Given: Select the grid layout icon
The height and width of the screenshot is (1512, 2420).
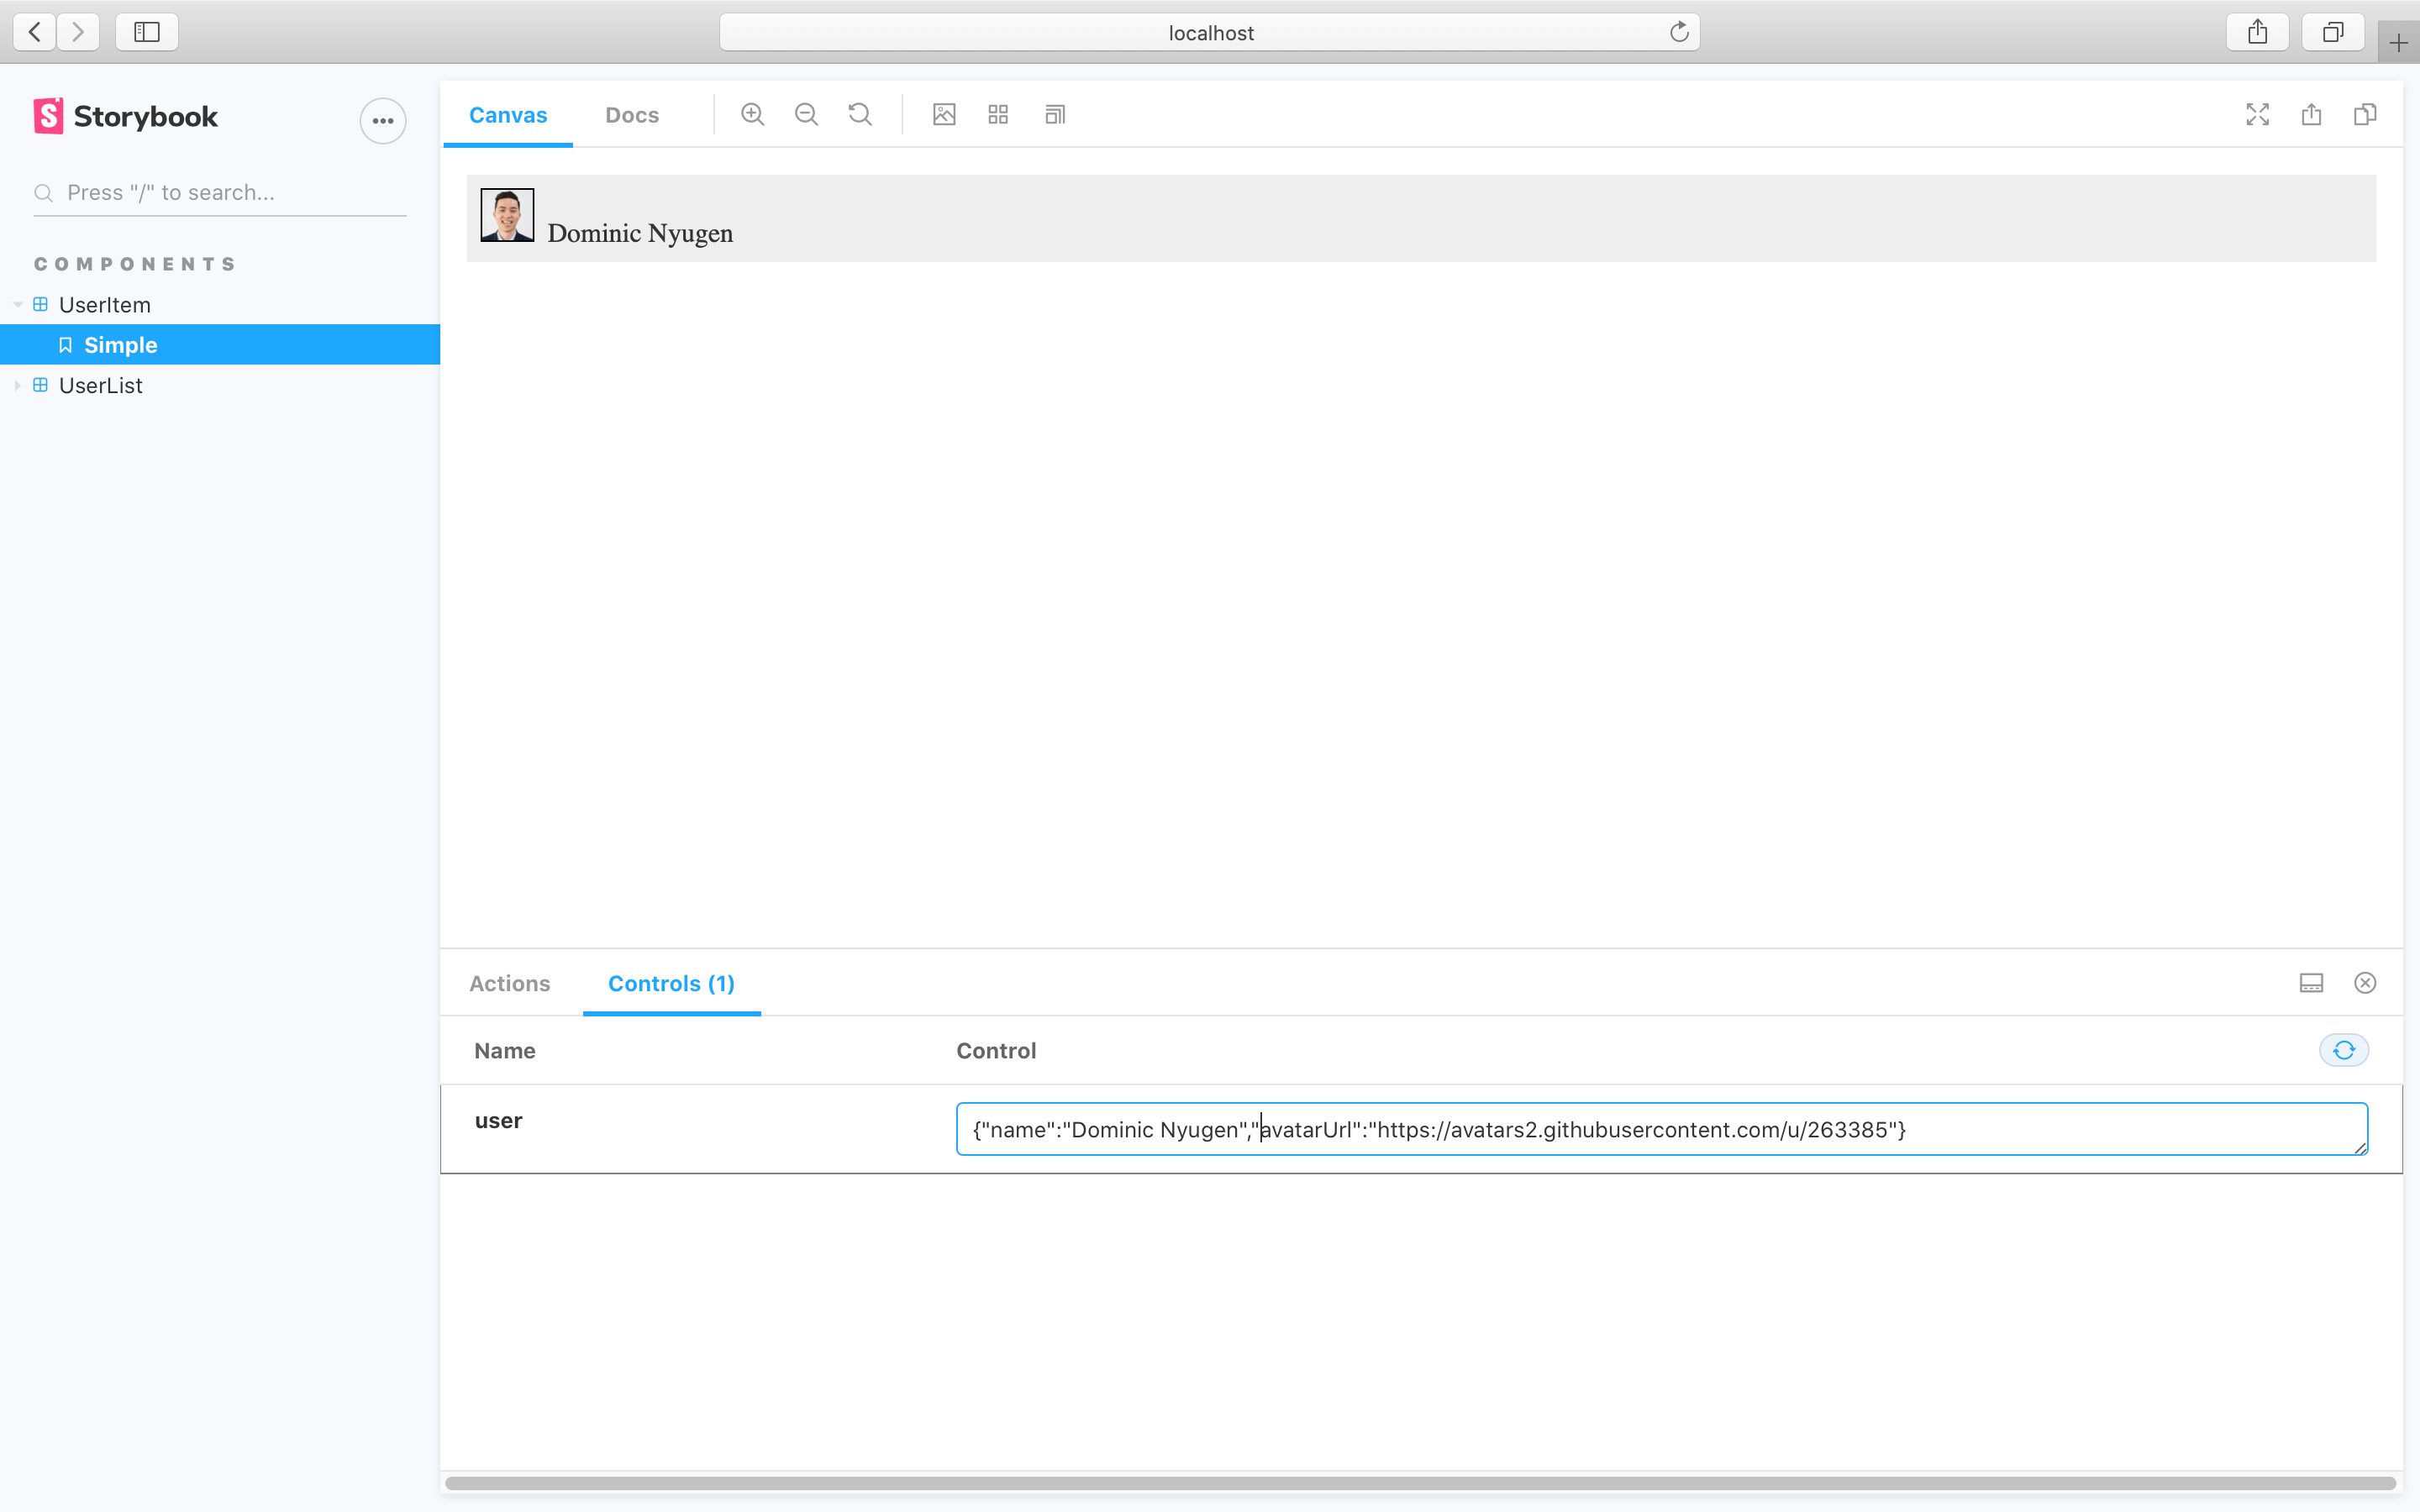Looking at the screenshot, I should [998, 113].
